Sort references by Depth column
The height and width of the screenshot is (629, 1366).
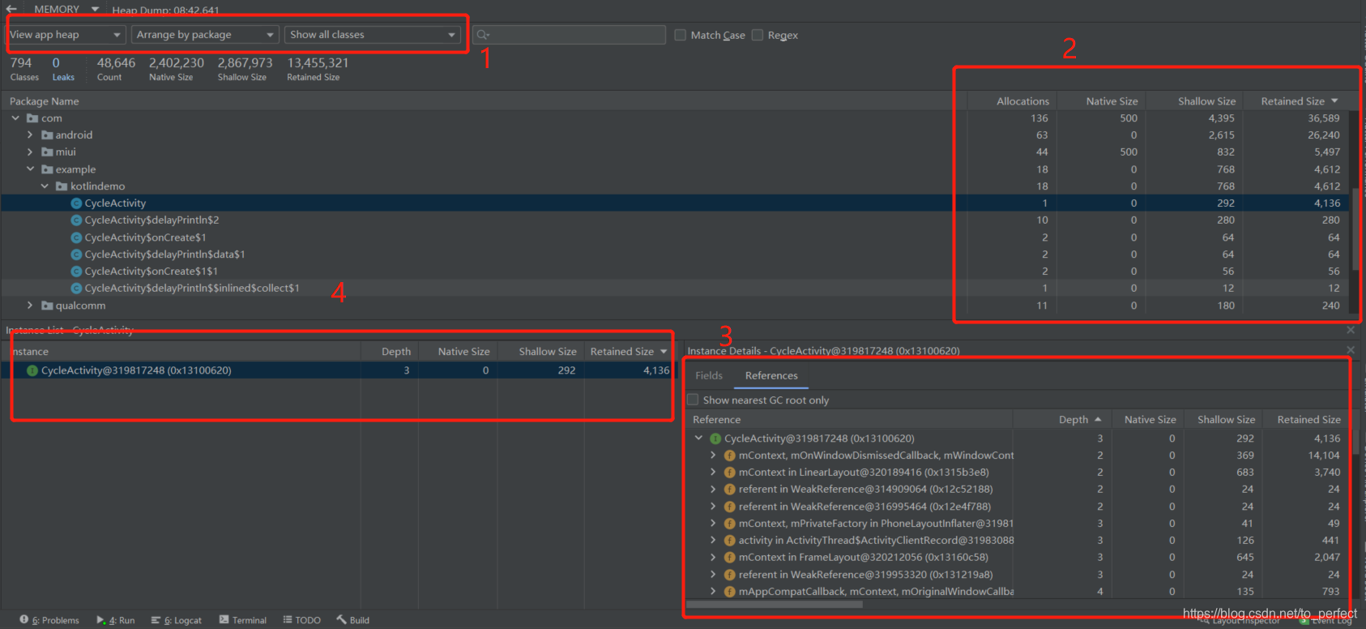point(1079,420)
